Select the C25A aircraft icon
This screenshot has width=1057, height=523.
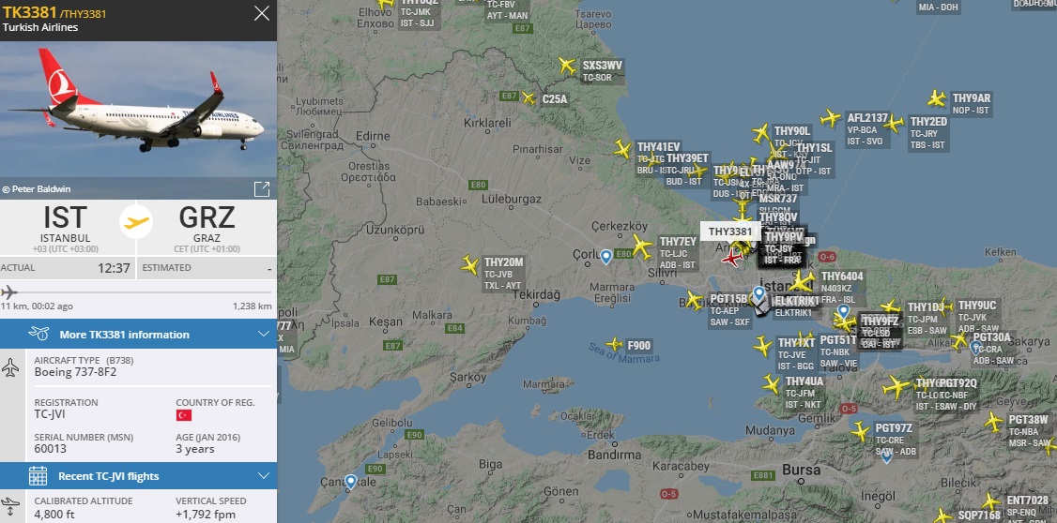click(529, 99)
